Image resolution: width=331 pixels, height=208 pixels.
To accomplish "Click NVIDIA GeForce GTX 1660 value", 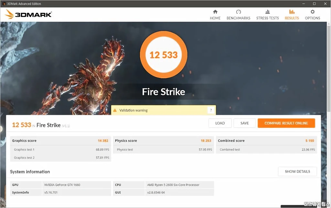I will [62, 185].
